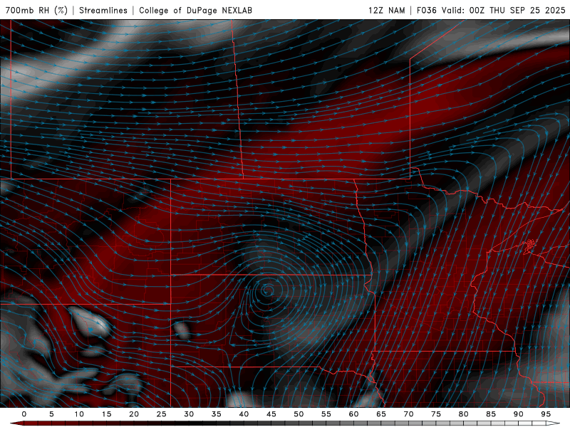The height and width of the screenshot is (427, 570).
Task: Click the "90" label on color bar
Action: click(518, 414)
